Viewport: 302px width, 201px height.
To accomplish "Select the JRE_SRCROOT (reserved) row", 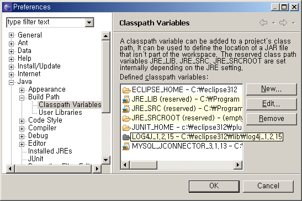I will (182, 118).
